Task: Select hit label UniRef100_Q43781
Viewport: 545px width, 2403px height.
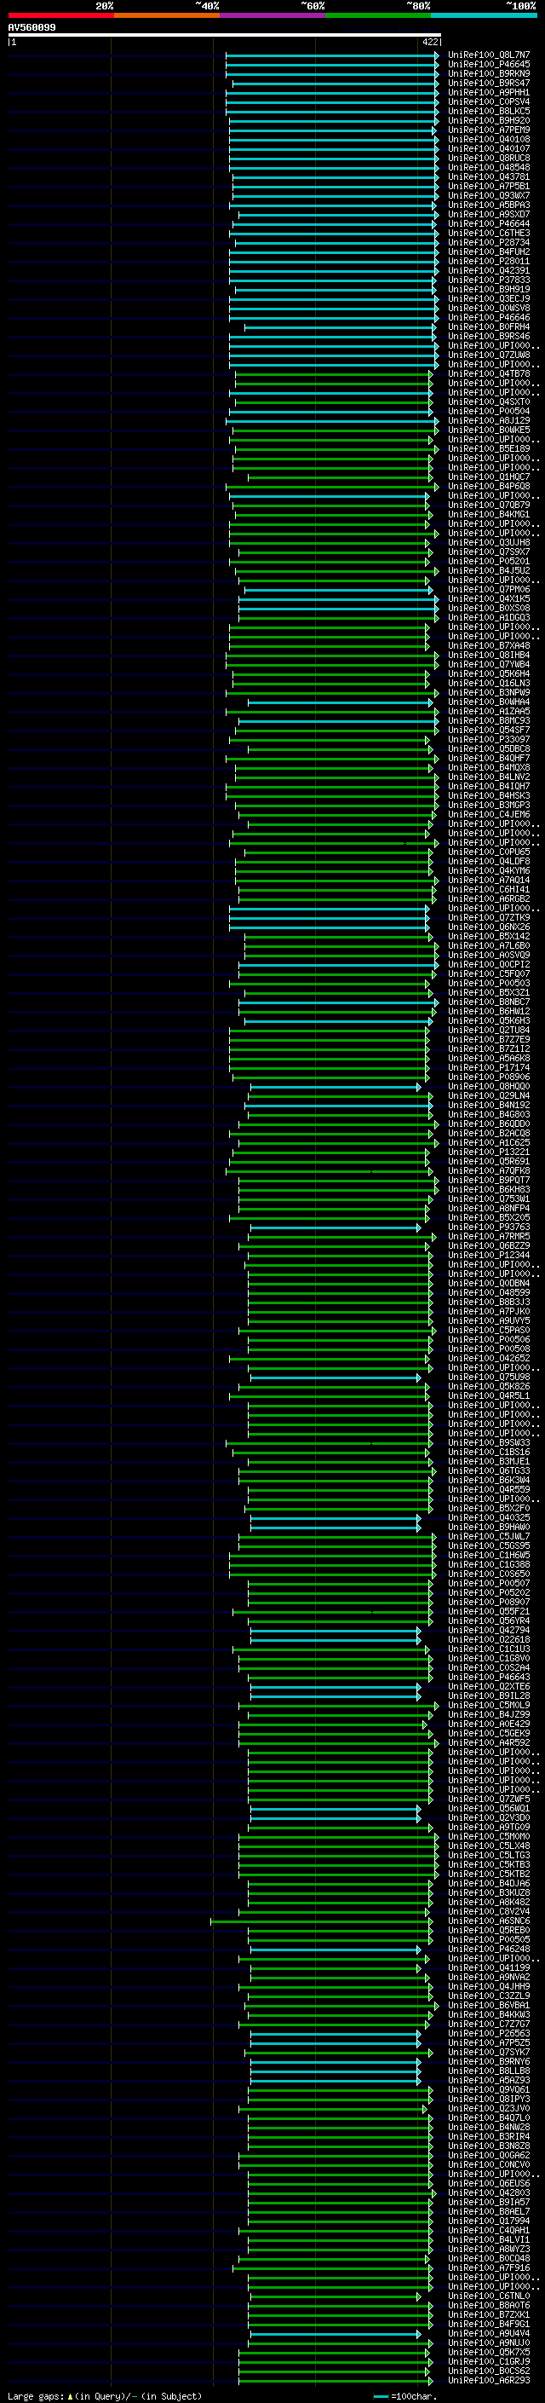Action: coord(489,177)
